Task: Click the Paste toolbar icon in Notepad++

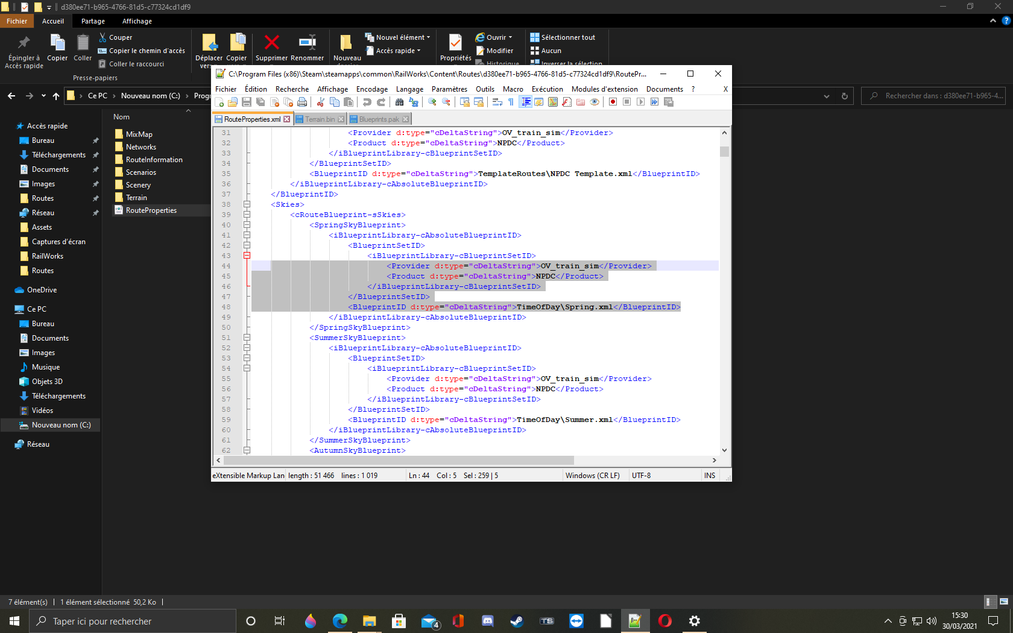Action: (x=349, y=102)
